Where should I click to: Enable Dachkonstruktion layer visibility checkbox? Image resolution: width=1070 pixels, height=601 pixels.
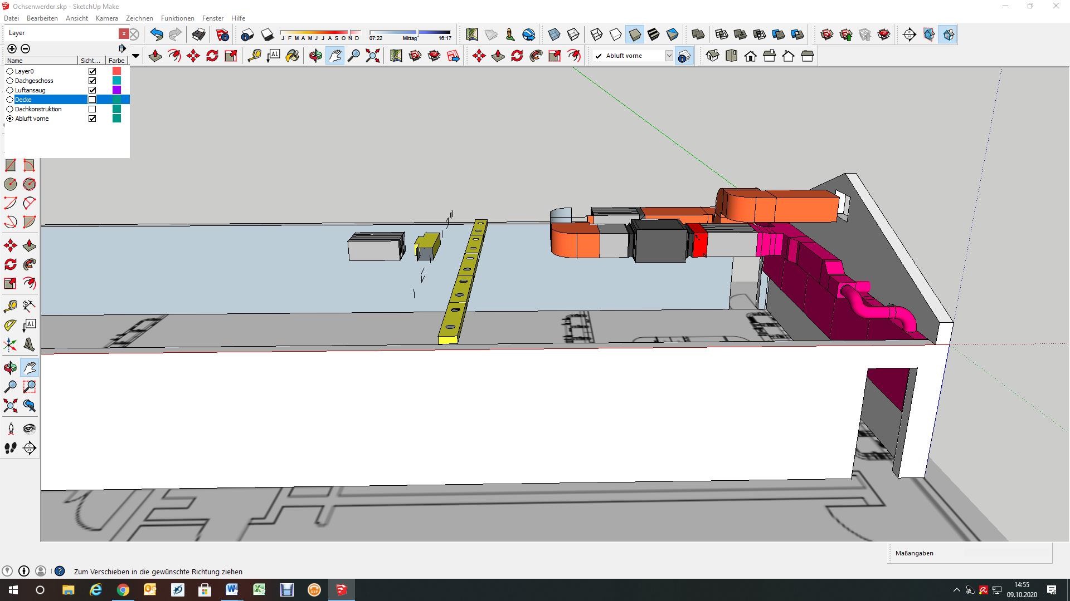[x=93, y=109]
